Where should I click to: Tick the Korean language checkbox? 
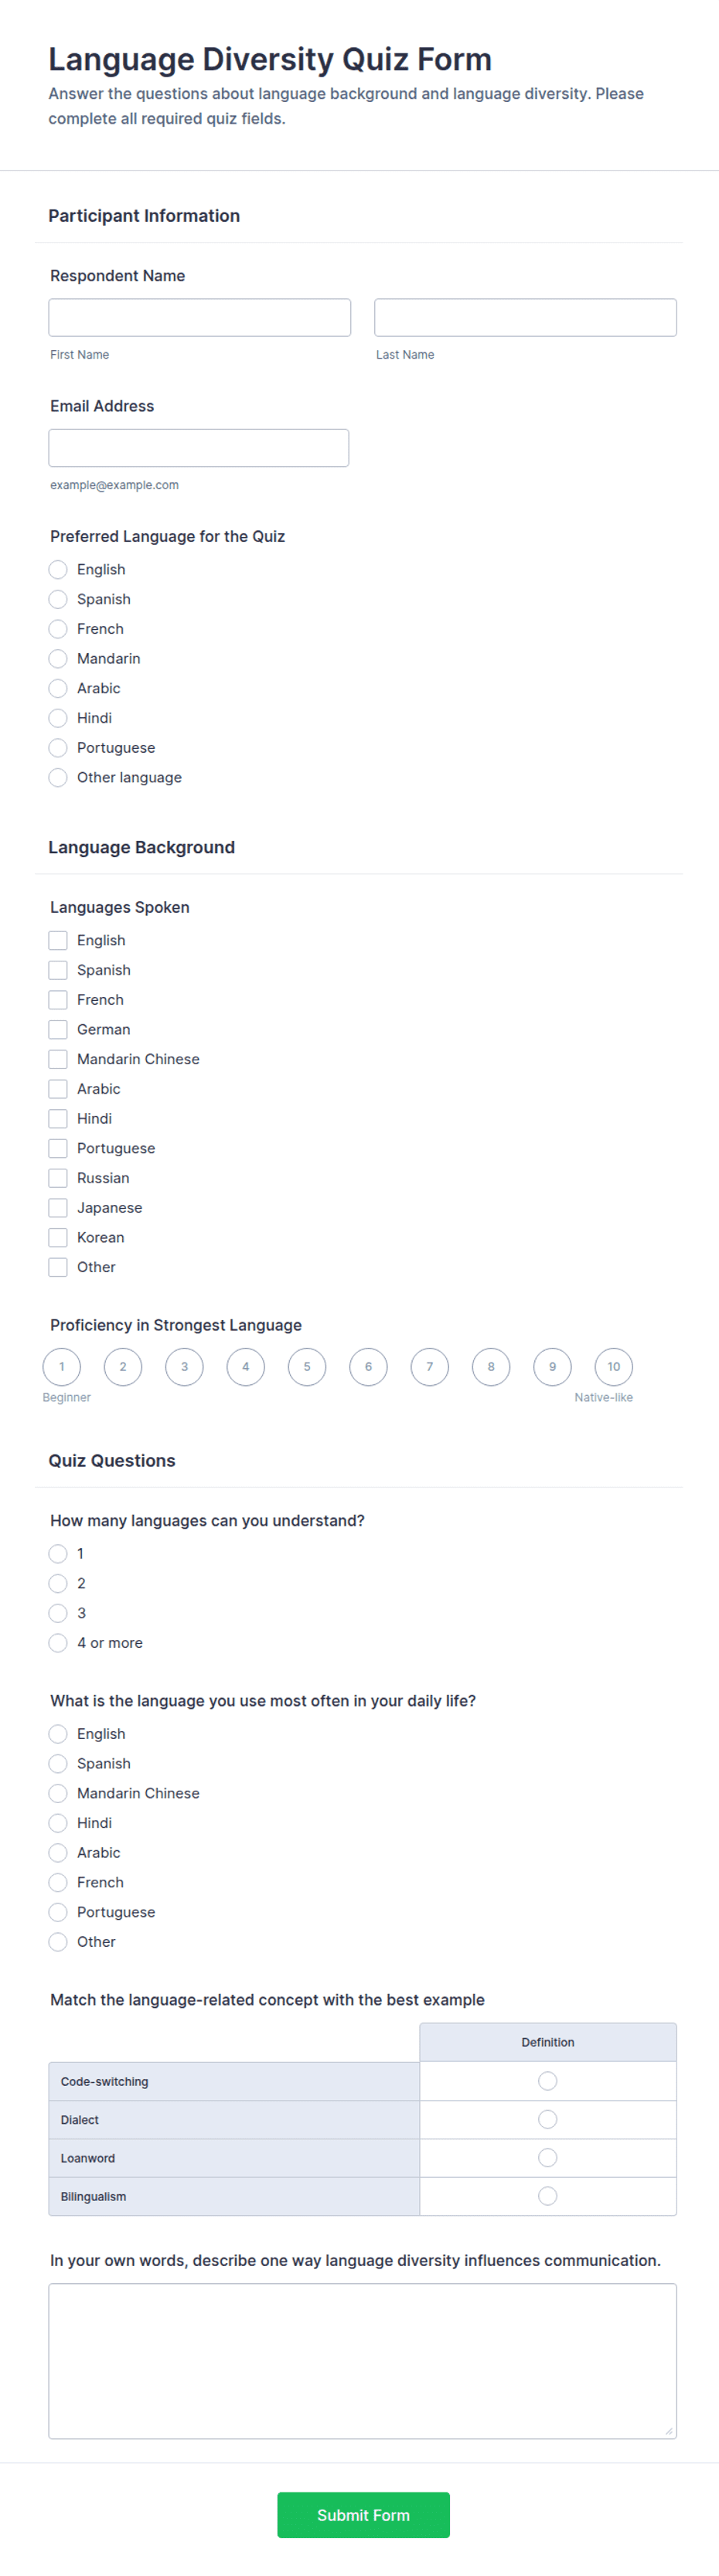(58, 1238)
